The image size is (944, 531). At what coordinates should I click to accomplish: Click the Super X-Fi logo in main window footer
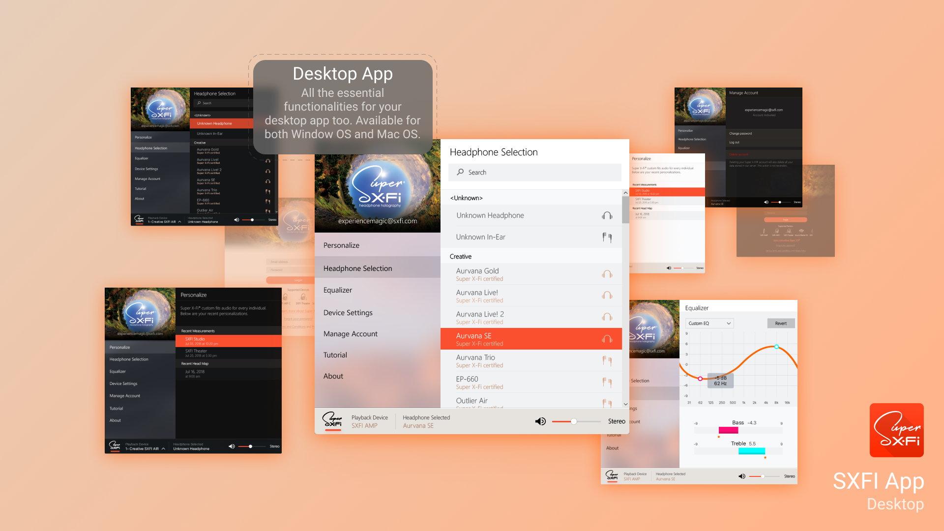tap(332, 420)
